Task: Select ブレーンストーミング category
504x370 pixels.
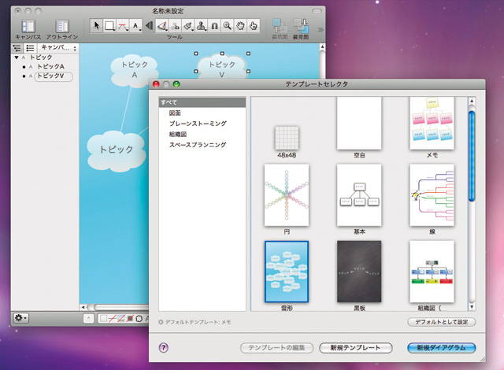Action: point(198,124)
